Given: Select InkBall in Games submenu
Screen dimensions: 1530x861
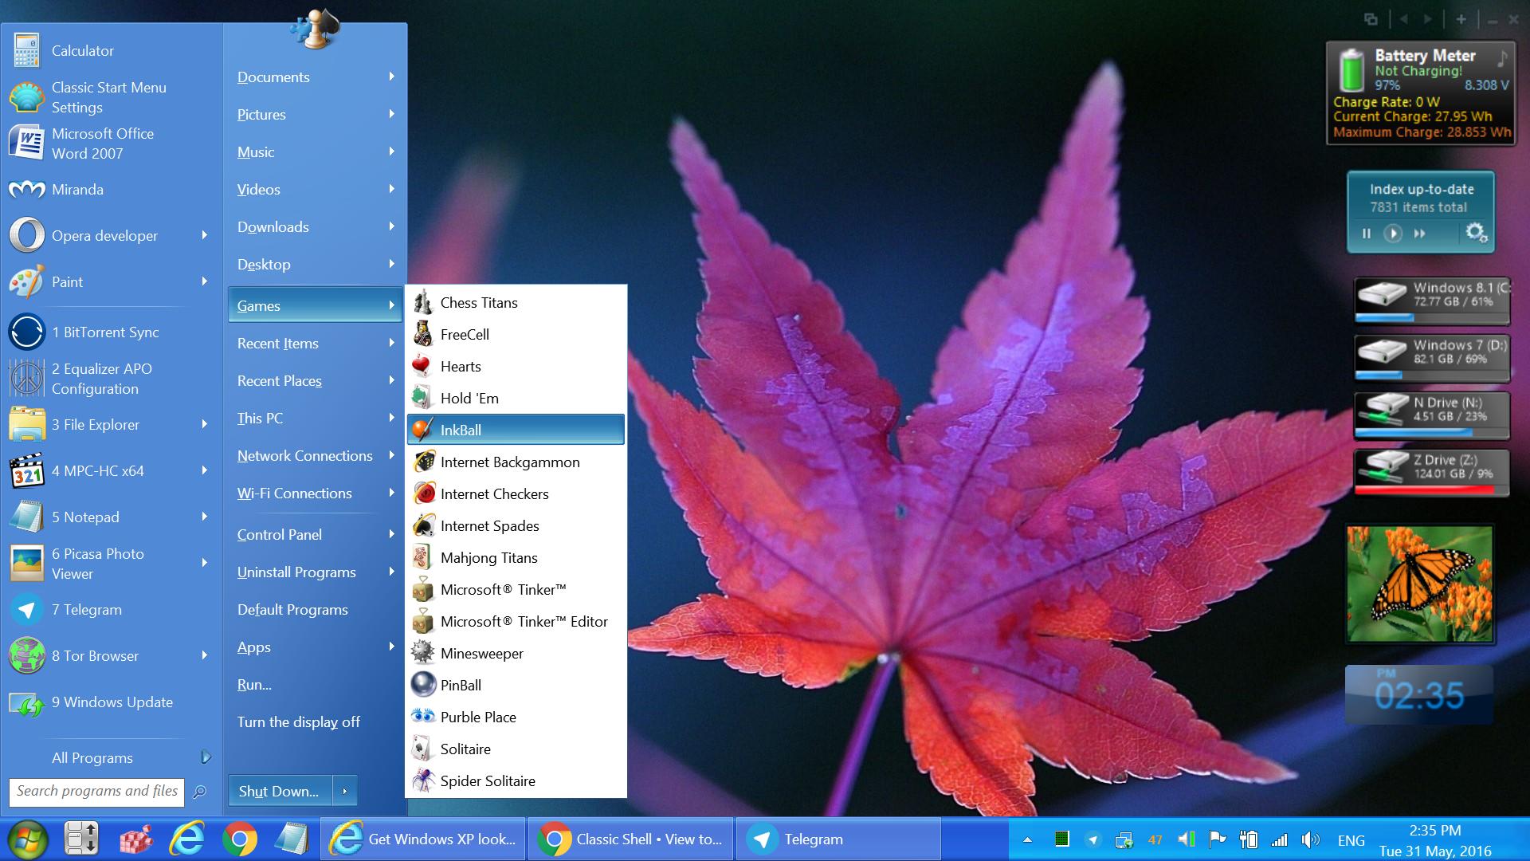Looking at the screenshot, I should click(461, 431).
